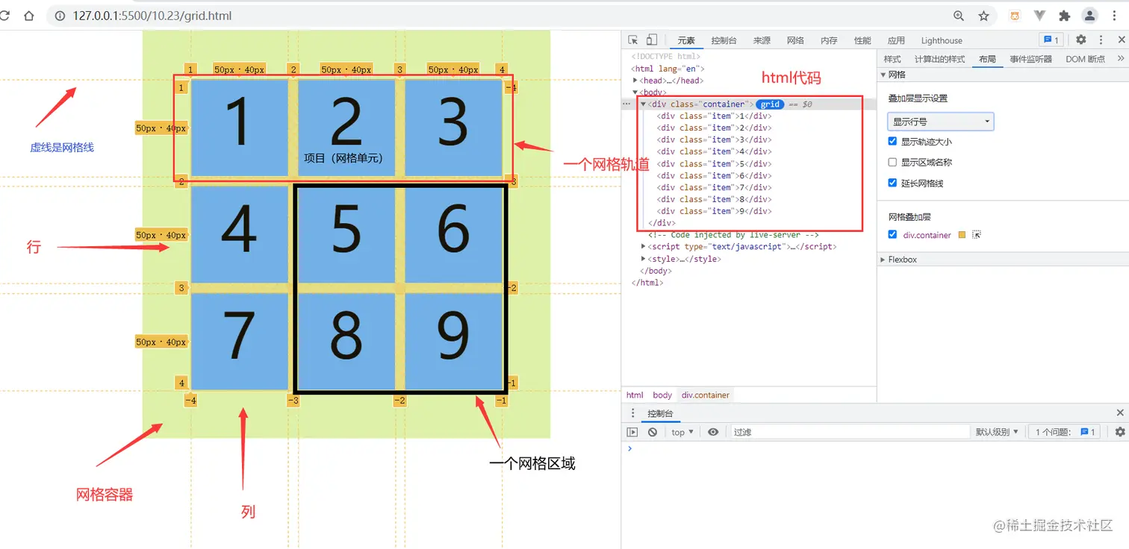The width and height of the screenshot is (1129, 549).
Task: Open the DevTools three-dot customize menu
Action: [x=1101, y=40]
